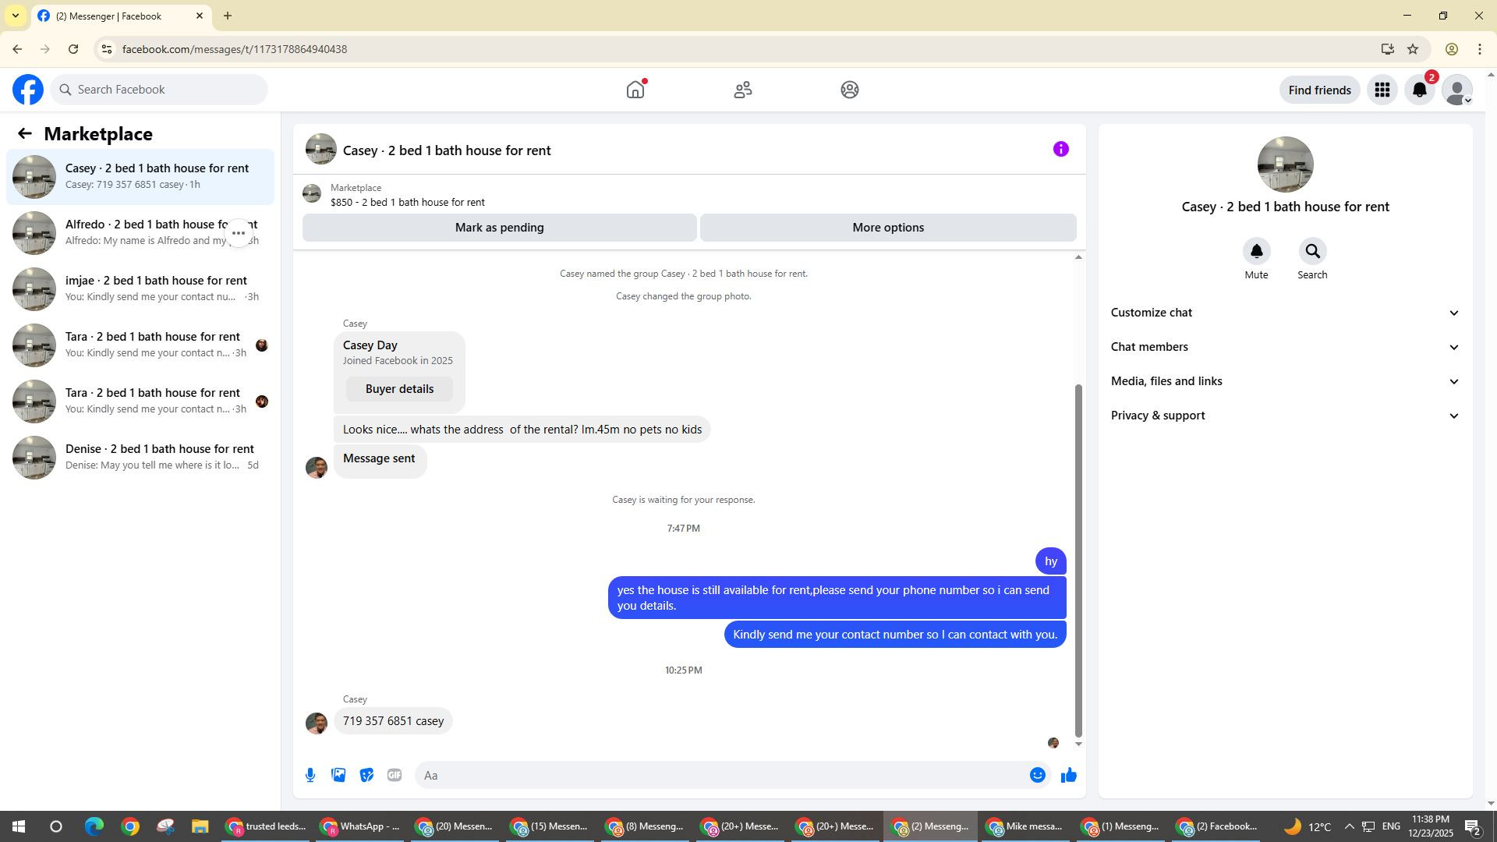1497x842 pixels.
Task: Mute the Casey conversation
Action: point(1256,252)
